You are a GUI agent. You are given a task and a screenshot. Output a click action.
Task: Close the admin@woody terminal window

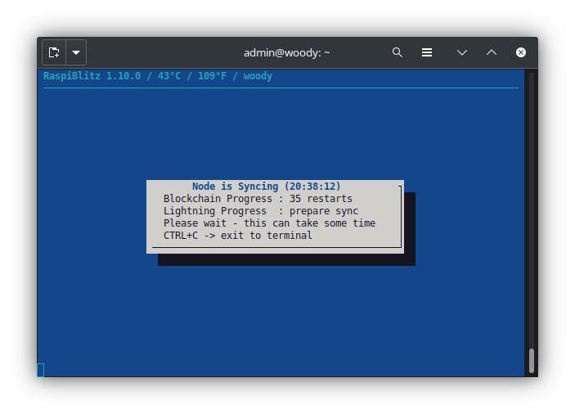[521, 52]
